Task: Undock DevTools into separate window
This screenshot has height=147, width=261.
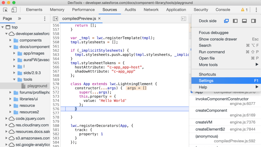Action: pyautogui.click(x=226, y=21)
